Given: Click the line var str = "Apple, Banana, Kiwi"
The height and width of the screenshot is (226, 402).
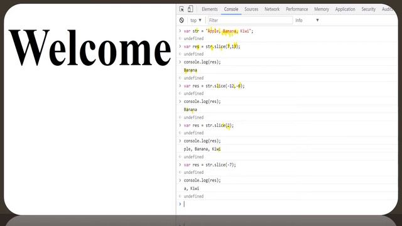Looking at the screenshot, I should pyautogui.click(x=219, y=31).
